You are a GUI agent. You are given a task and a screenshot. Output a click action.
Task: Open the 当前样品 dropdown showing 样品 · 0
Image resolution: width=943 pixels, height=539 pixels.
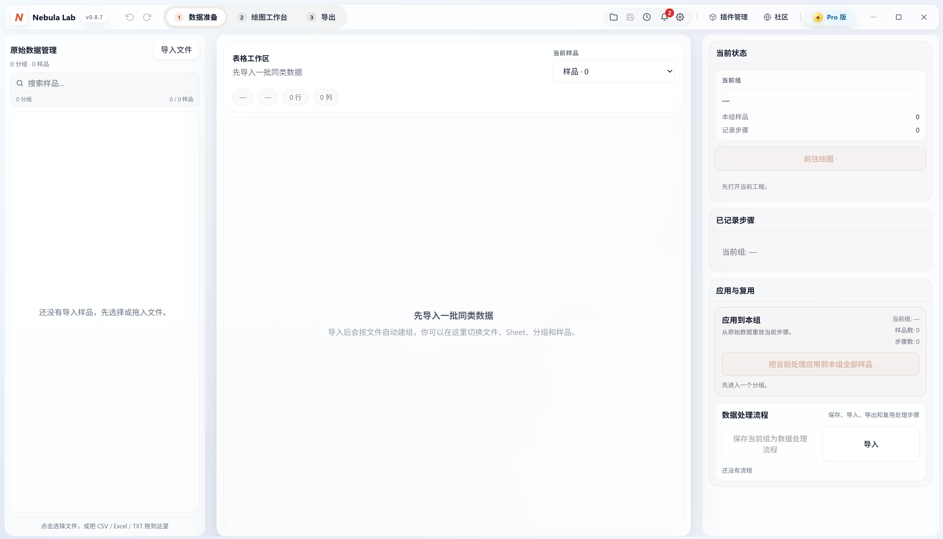tap(614, 71)
